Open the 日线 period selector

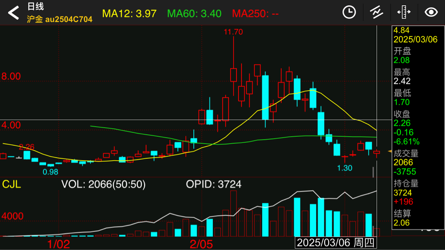35,7
